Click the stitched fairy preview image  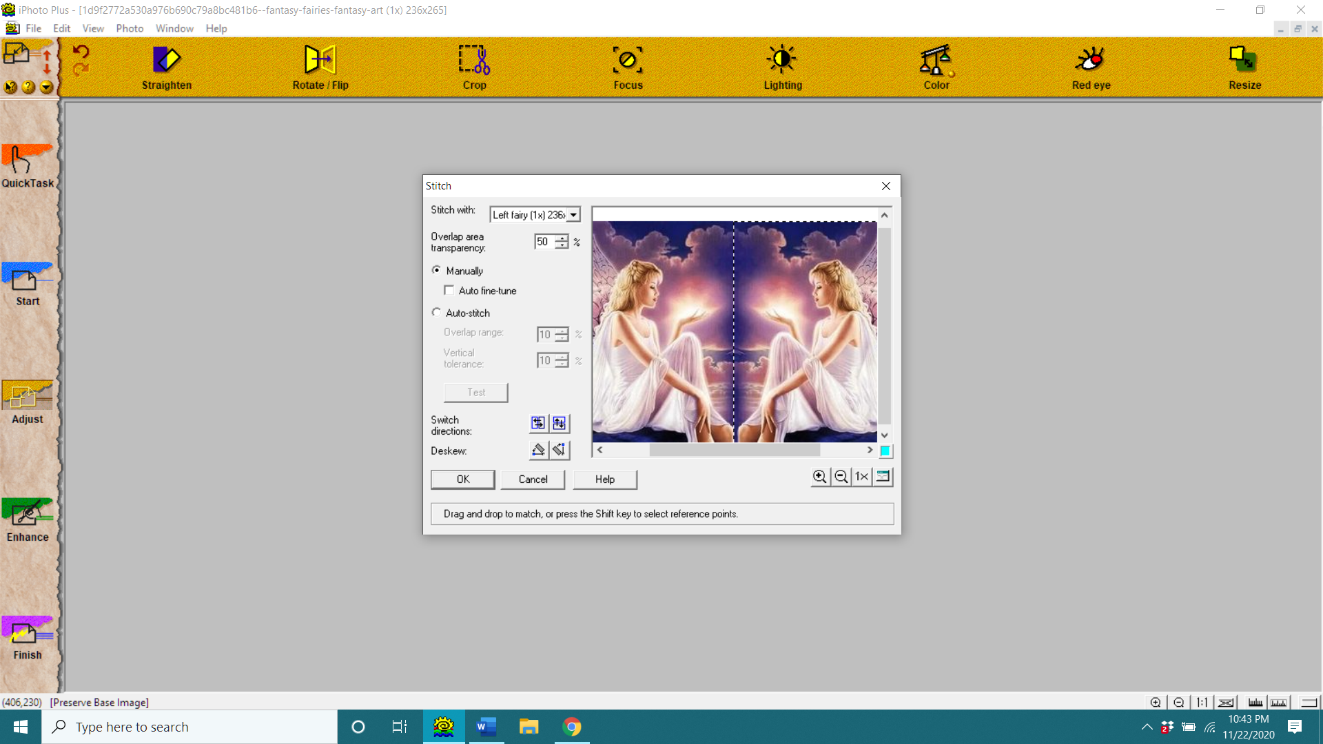tap(735, 331)
